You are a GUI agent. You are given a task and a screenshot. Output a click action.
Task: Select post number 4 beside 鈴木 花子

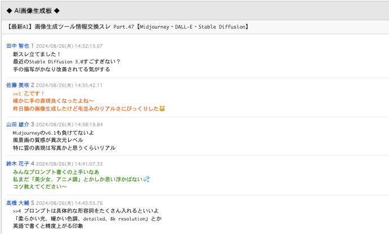33,164
